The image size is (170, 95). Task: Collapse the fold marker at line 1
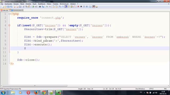(9, 14)
